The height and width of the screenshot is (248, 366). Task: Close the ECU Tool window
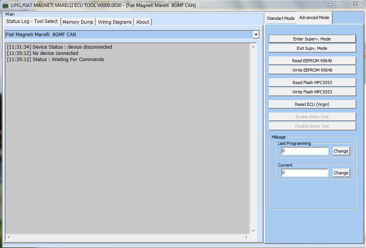355,4
